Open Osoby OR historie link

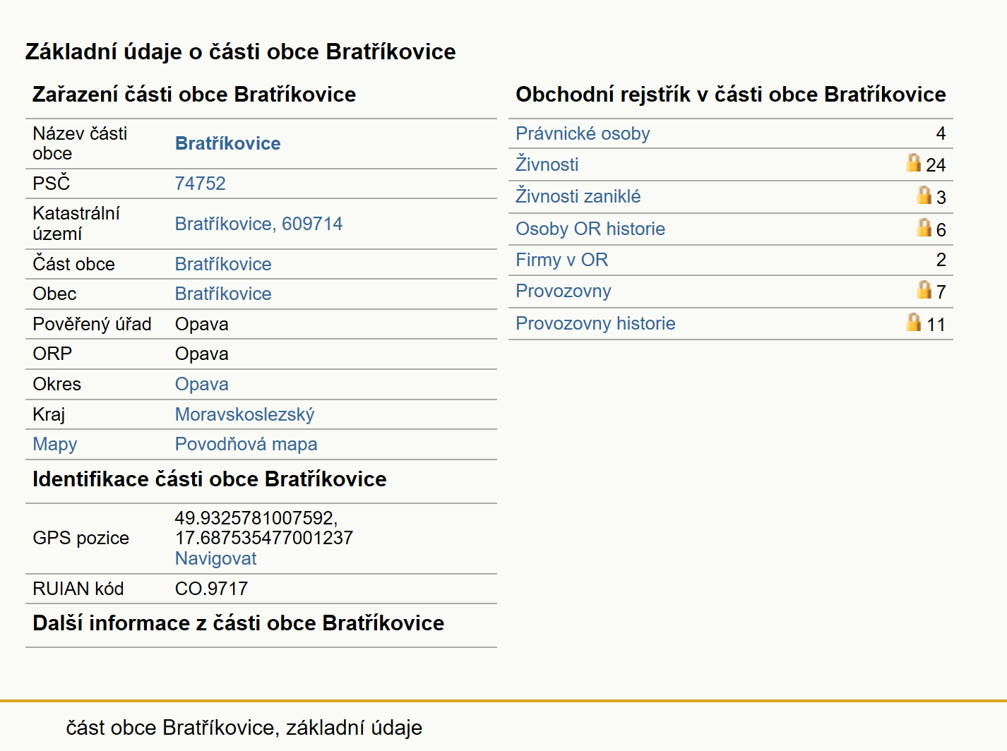590,229
